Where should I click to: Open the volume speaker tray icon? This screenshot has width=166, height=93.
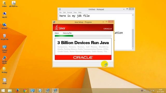[x=153, y=91]
